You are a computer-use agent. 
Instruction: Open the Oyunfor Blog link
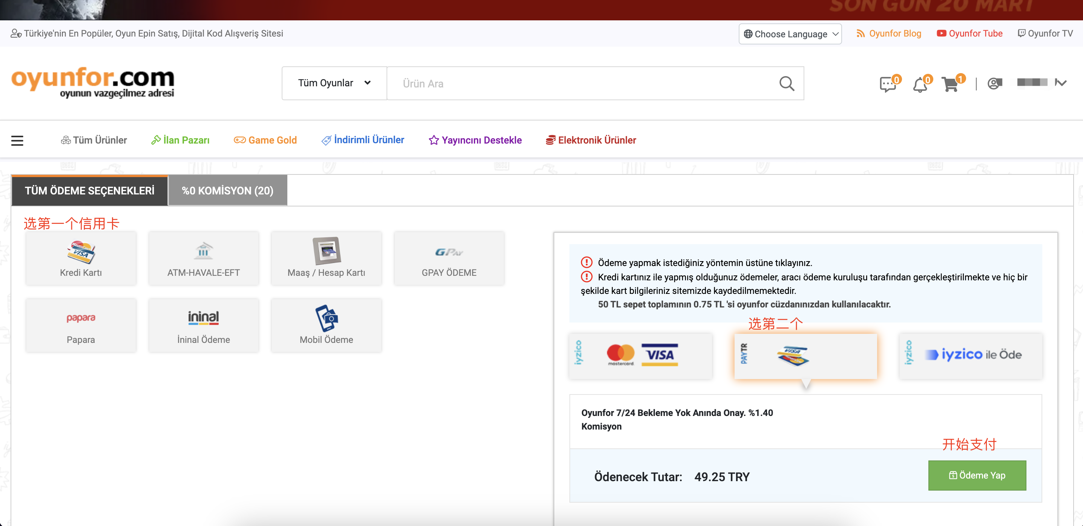pyautogui.click(x=889, y=34)
